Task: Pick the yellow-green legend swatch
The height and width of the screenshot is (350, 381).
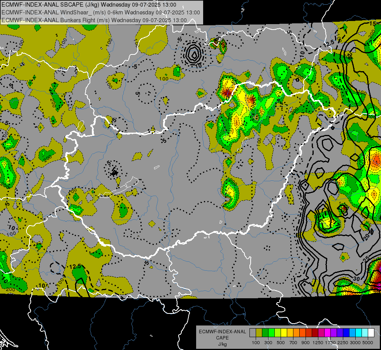Action: [x=277, y=333]
